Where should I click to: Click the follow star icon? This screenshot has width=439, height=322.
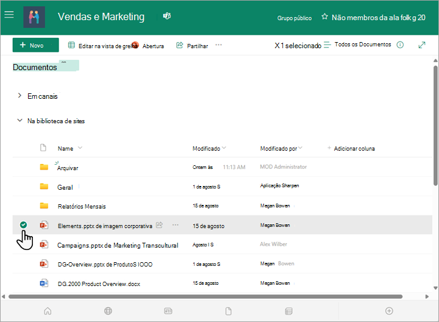point(324,16)
